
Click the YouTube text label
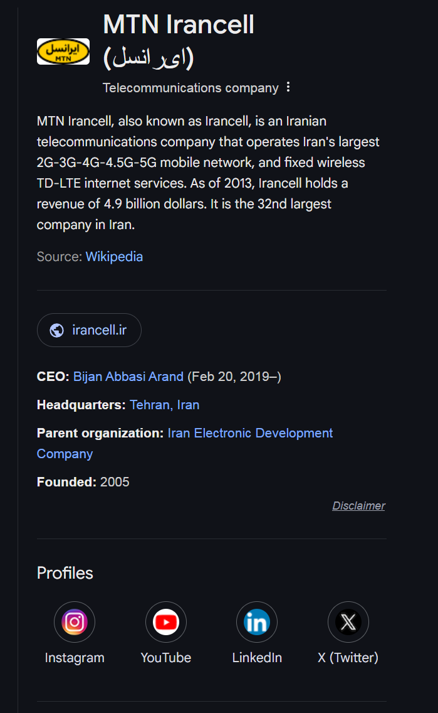tap(165, 658)
